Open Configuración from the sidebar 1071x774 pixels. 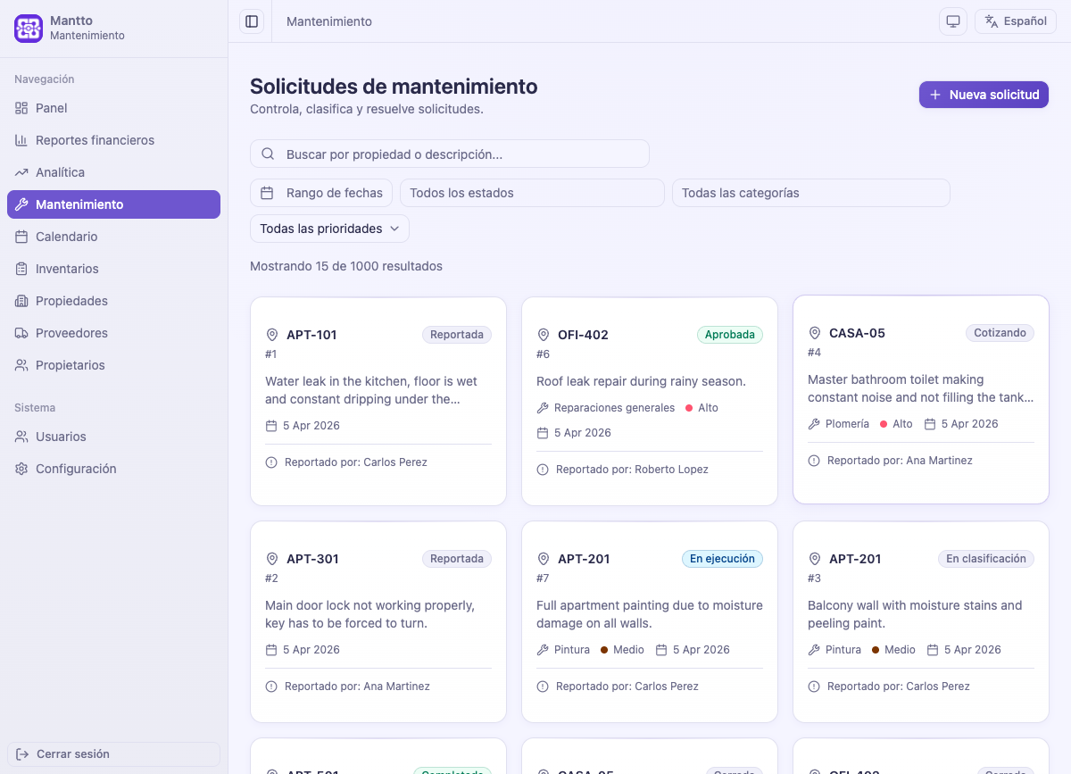tap(76, 469)
